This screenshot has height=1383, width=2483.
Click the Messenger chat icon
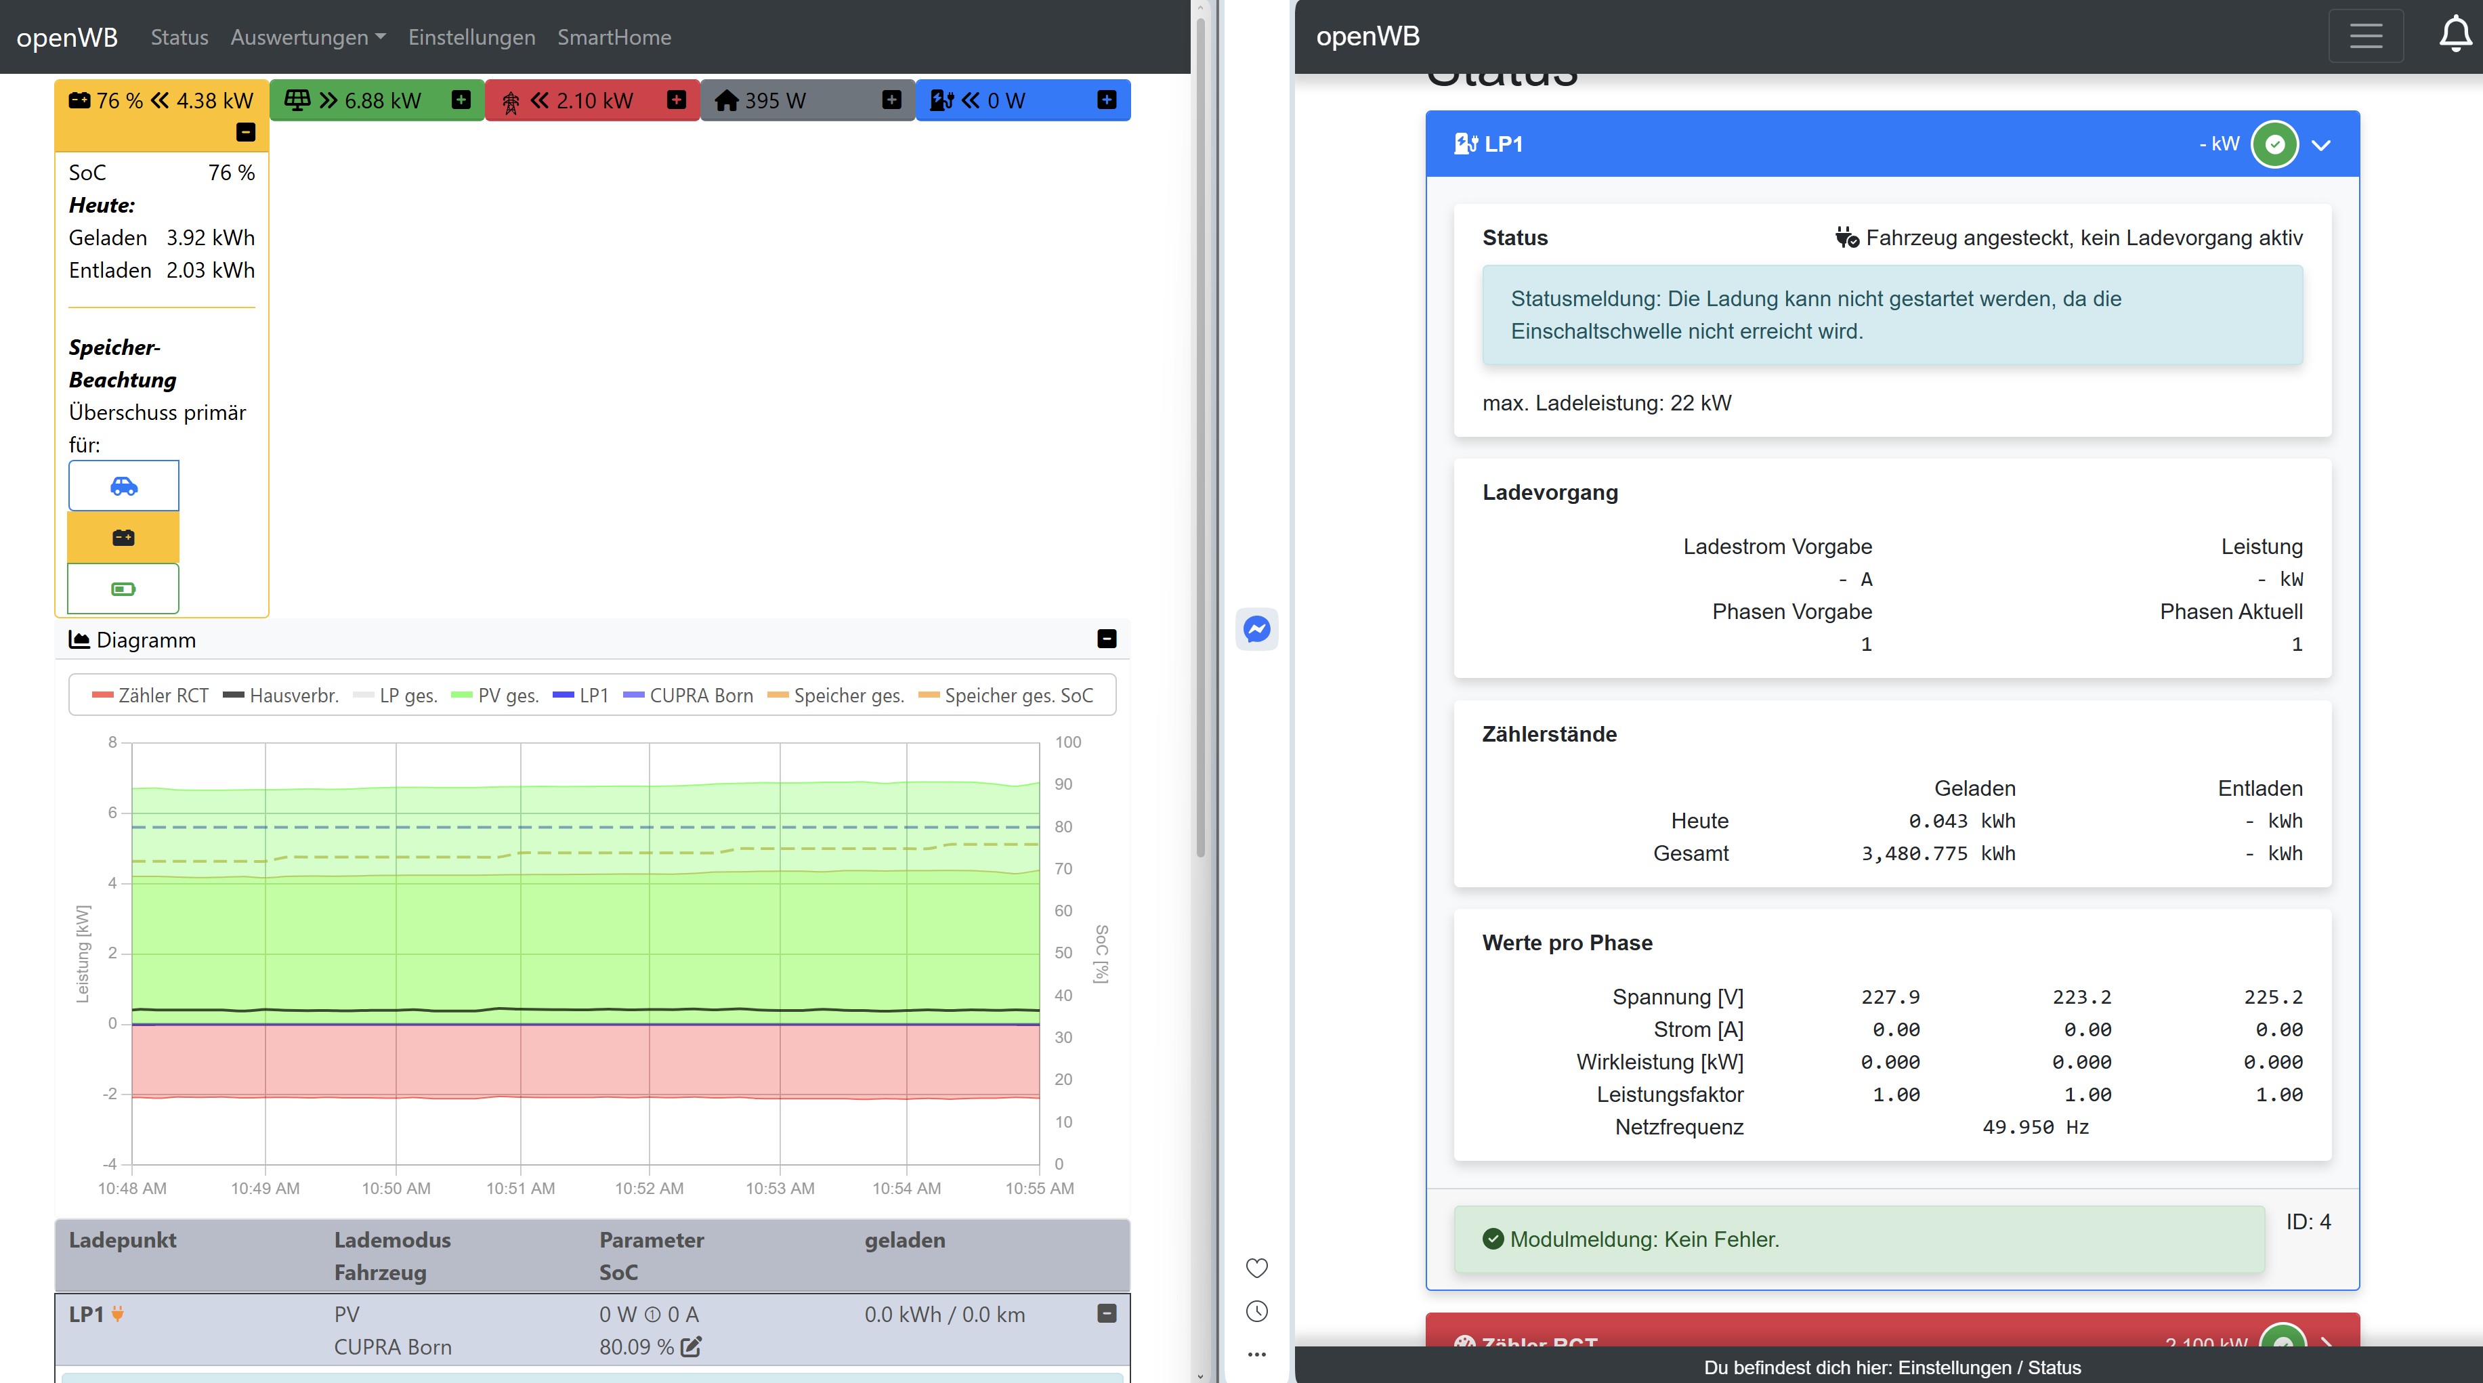coord(1256,629)
